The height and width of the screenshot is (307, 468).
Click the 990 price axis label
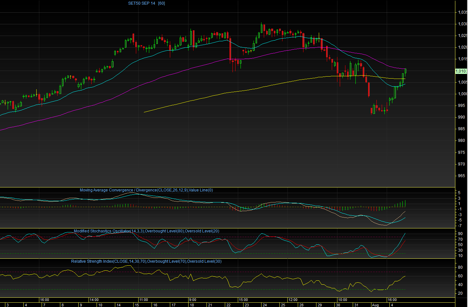tap(462, 117)
